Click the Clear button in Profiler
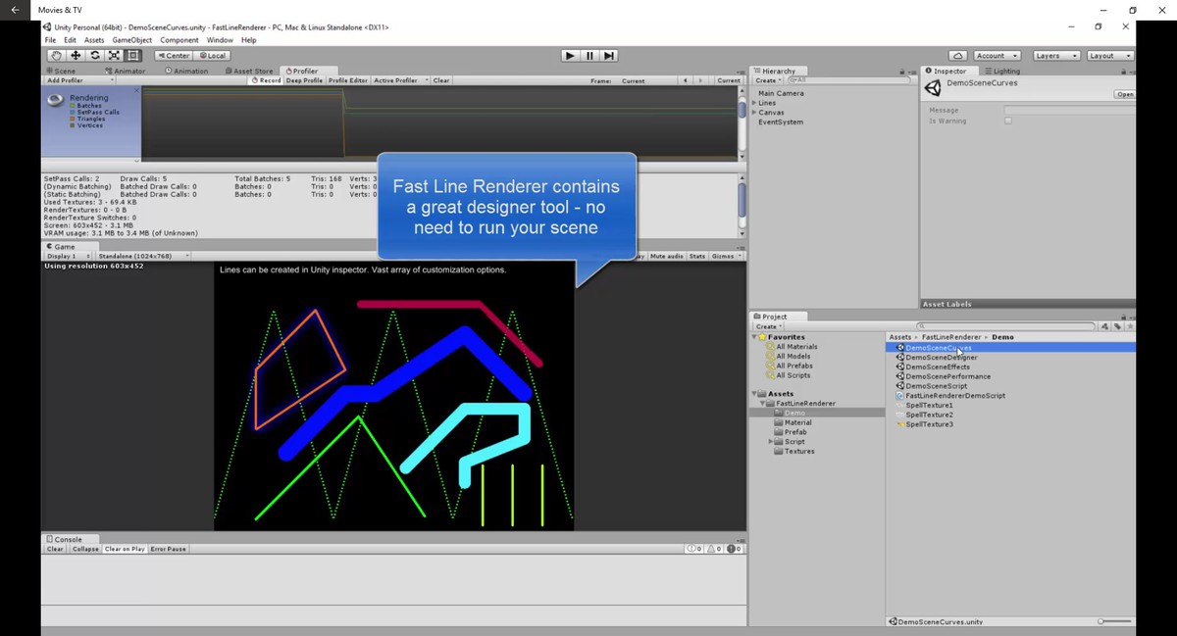Viewport: 1177px width, 636px height. coord(441,80)
